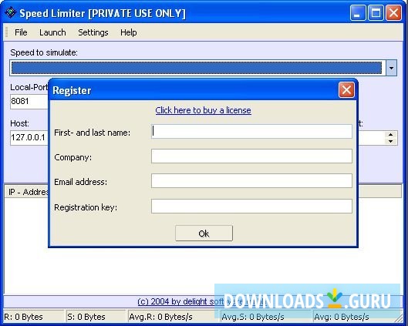Screen dimensions: 408x326
Task: Click the Local-Port field showing 8081
Action: coord(29,101)
